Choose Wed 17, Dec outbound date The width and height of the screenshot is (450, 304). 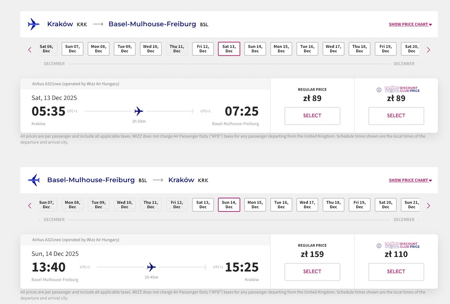pos(333,49)
